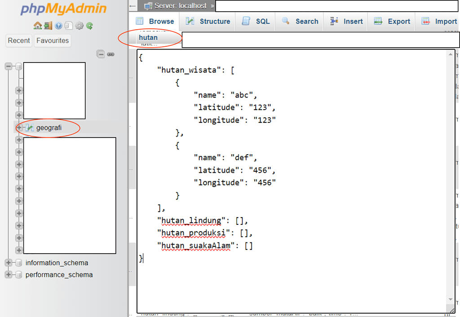Open the phpMyAdmin home page icon
Viewport: 460px width, 317px height.
click(38, 25)
